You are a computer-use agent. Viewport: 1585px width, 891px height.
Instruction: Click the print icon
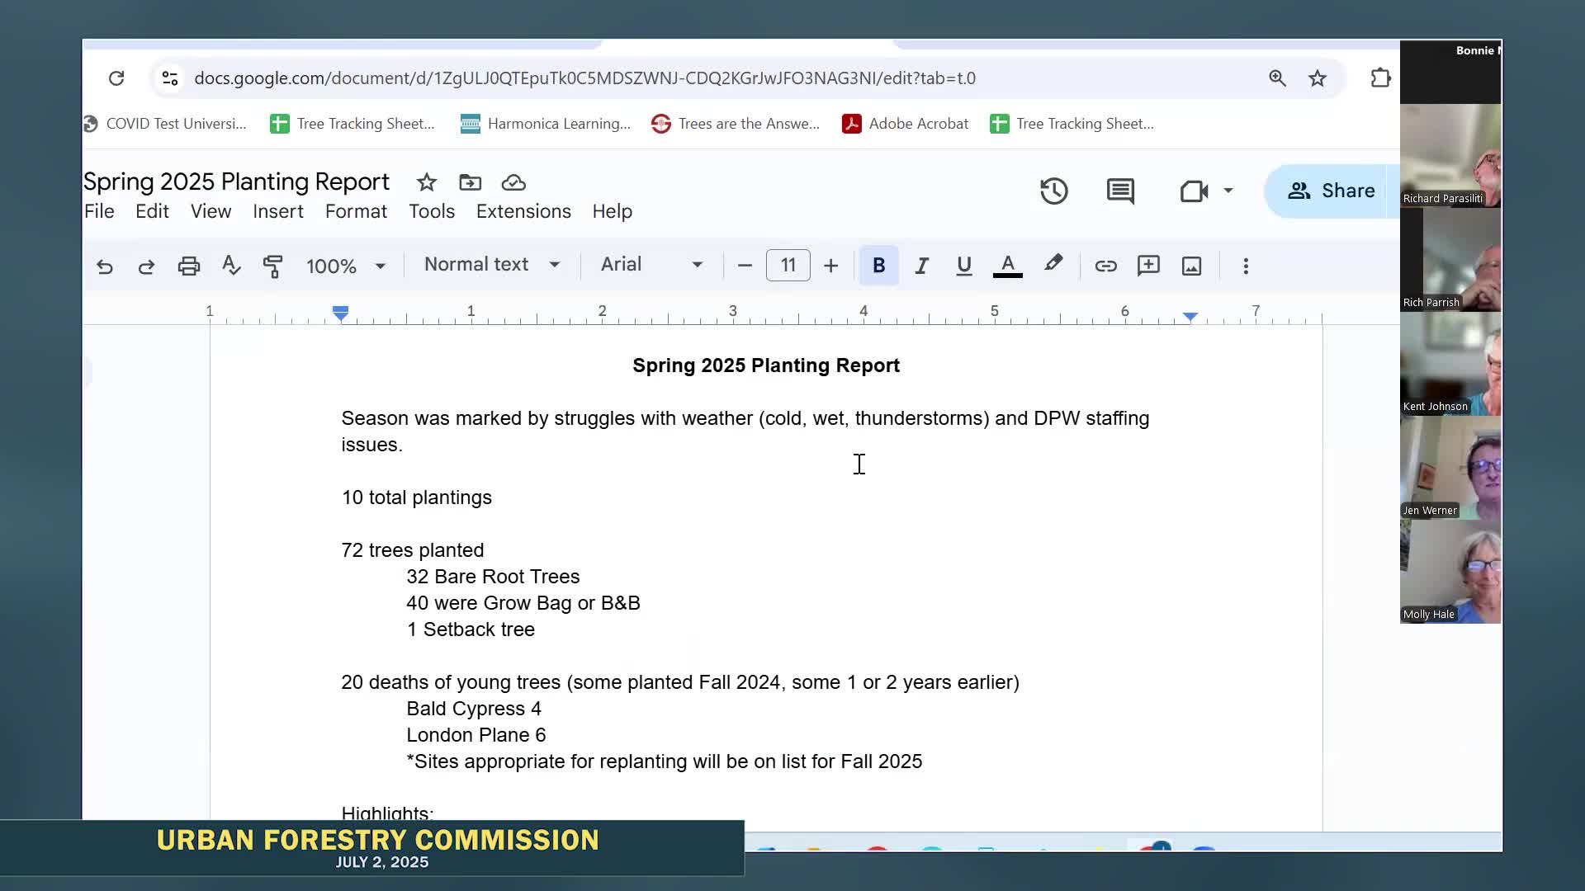pyautogui.click(x=189, y=266)
